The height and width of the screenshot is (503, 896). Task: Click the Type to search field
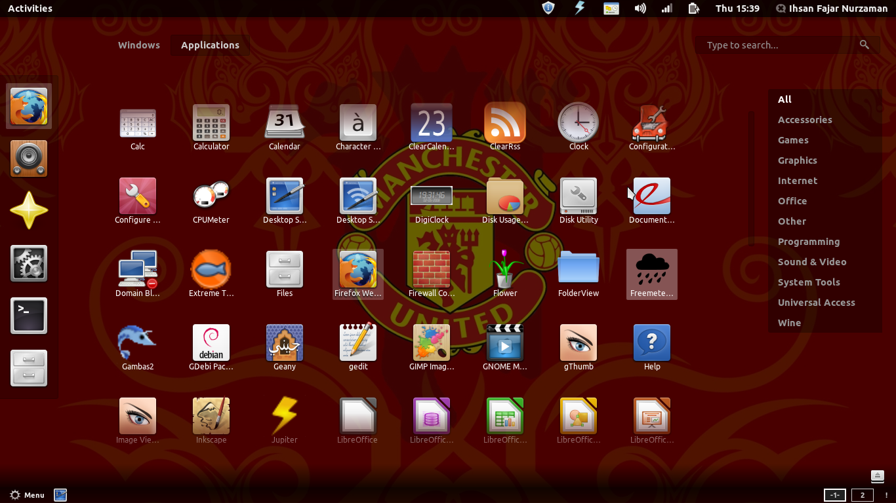coord(774,45)
